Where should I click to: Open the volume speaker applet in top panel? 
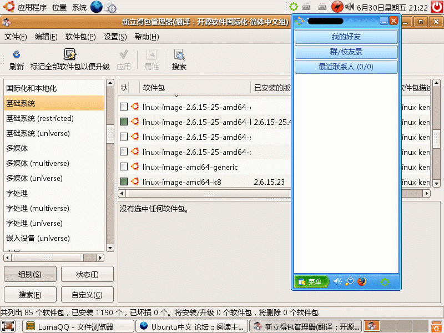(x=350, y=7)
